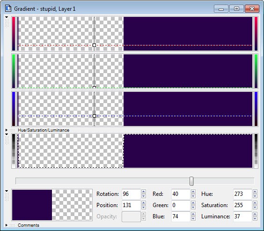This screenshot has width=264, height=231.
Task: Increase Saturation with the up arrow
Action: [x=255, y=203]
